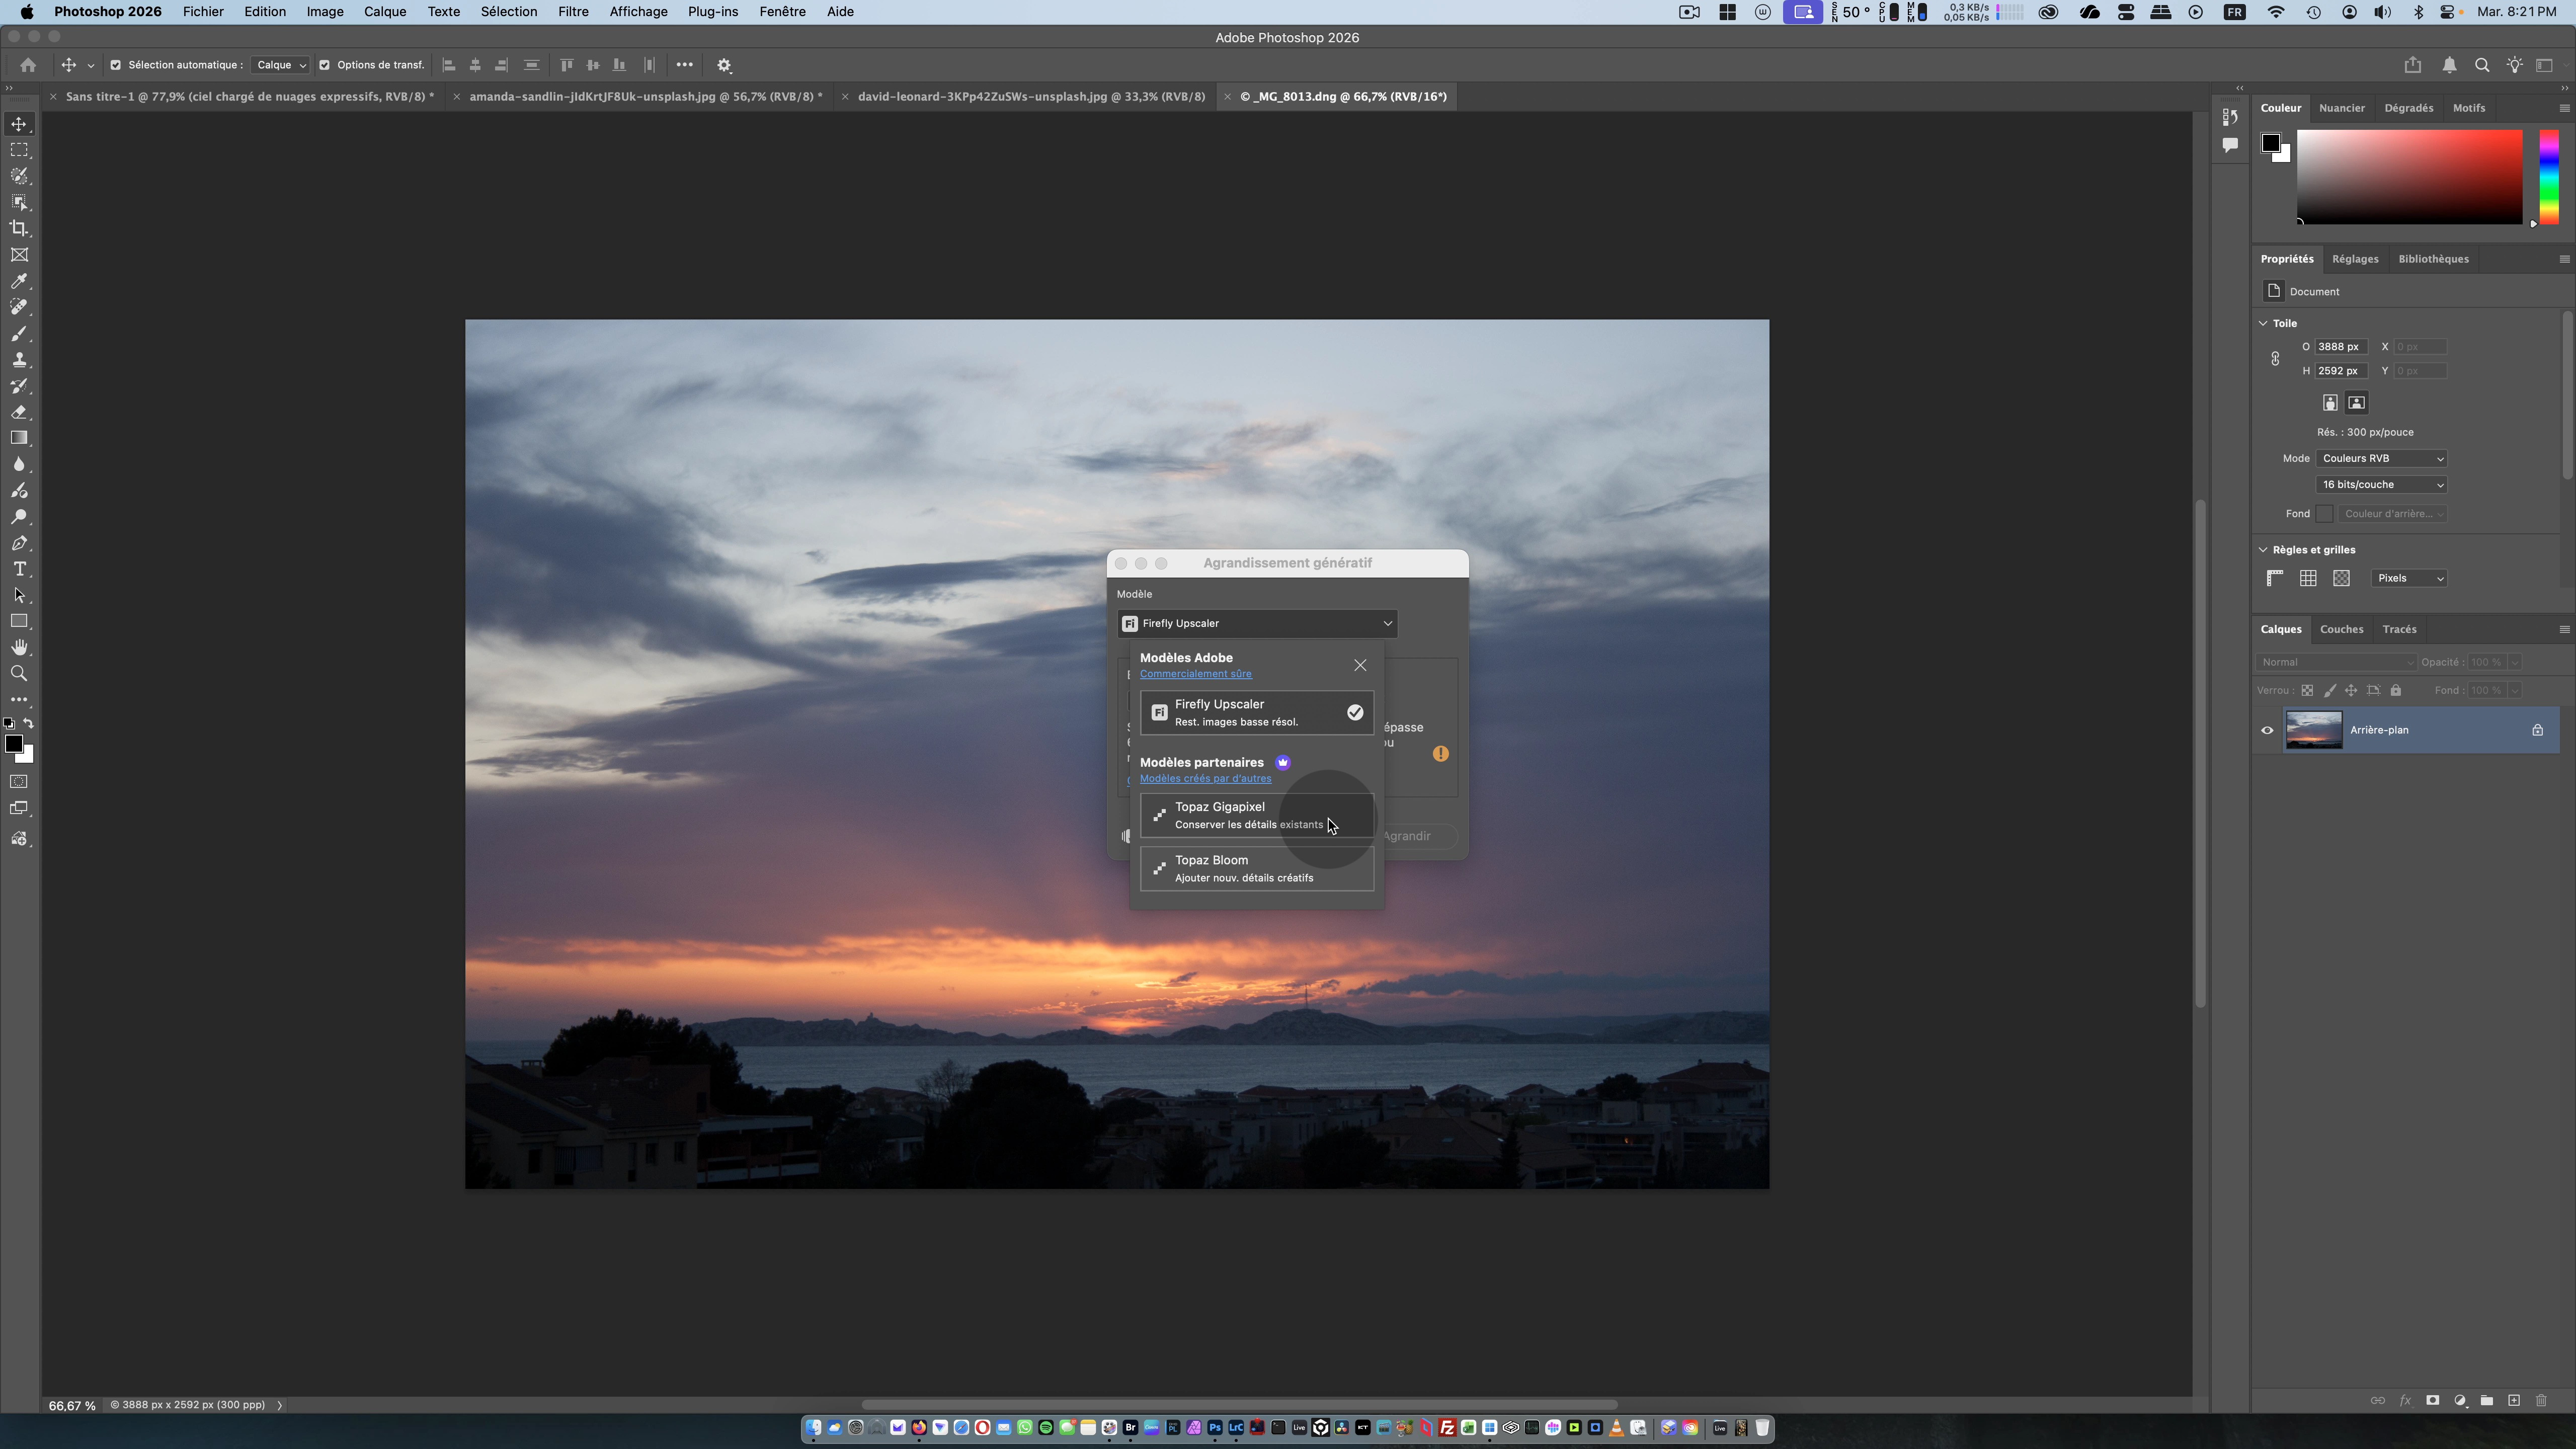Select the Hand tool
This screenshot has width=2576, height=1449.
[19, 648]
